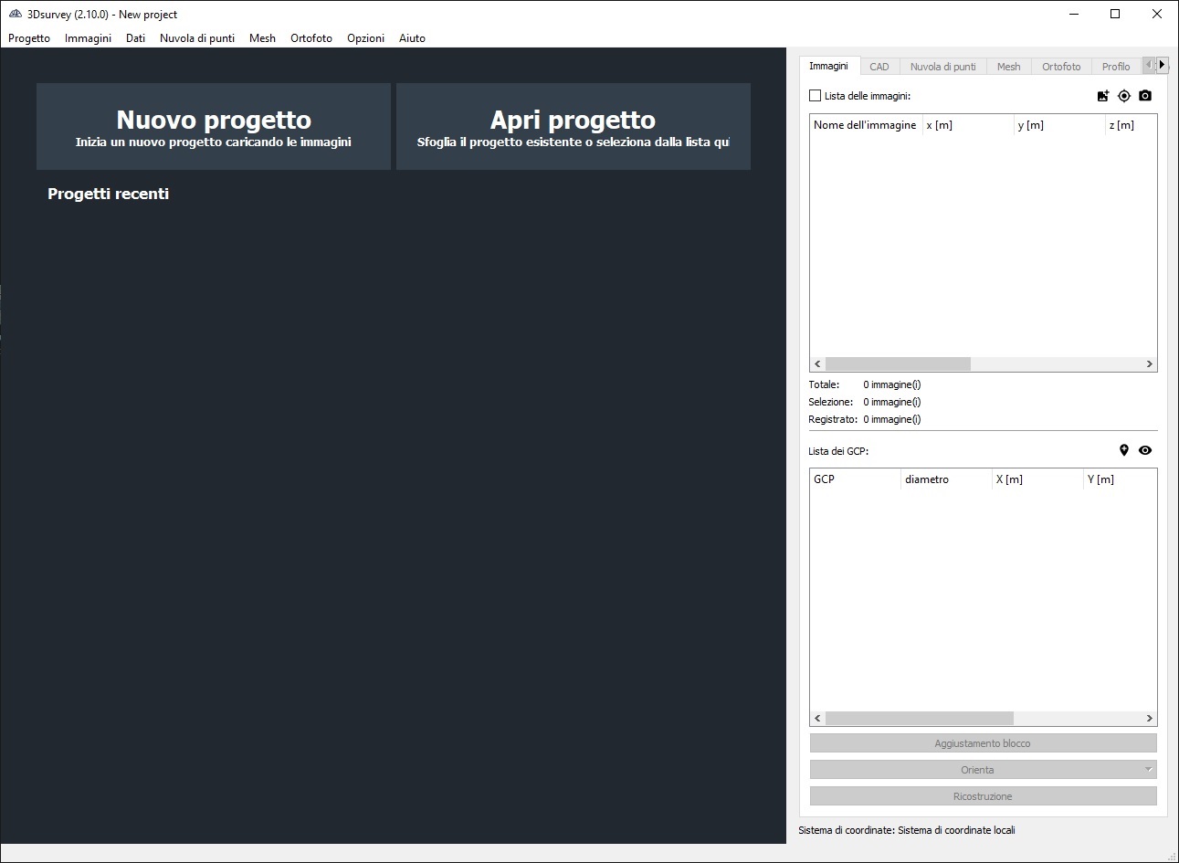This screenshot has width=1179, height=863.
Task: Open the Aiuto menu
Action: click(412, 38)
